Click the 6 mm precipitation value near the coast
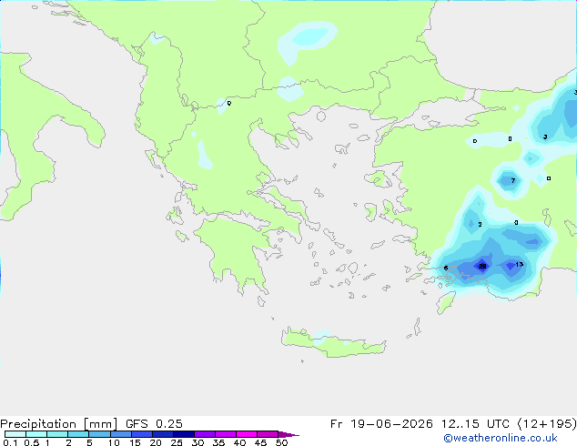Viewport: 577px width, 446px height. click(x=446, y=268)
